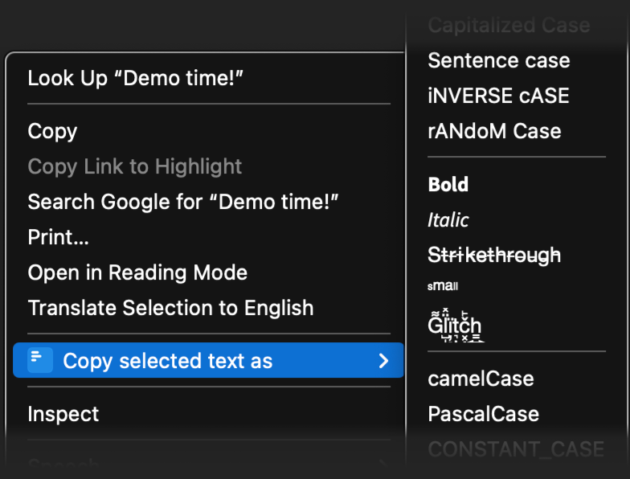Viewport: 630px width, 479px height.
Task: Open the Print... dialog
Action: coord(58,237)
